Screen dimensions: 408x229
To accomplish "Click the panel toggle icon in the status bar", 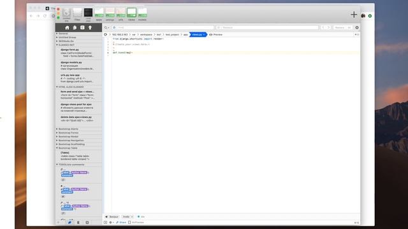I will (105, 223).
